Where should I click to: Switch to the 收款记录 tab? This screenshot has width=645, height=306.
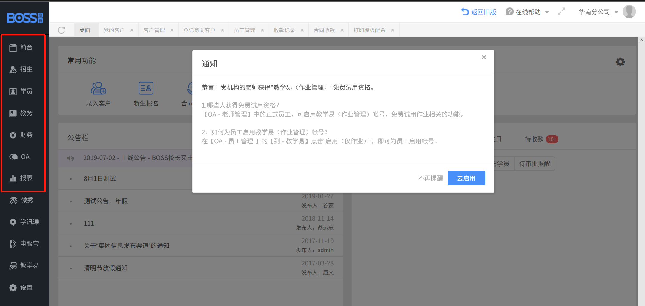284,30
